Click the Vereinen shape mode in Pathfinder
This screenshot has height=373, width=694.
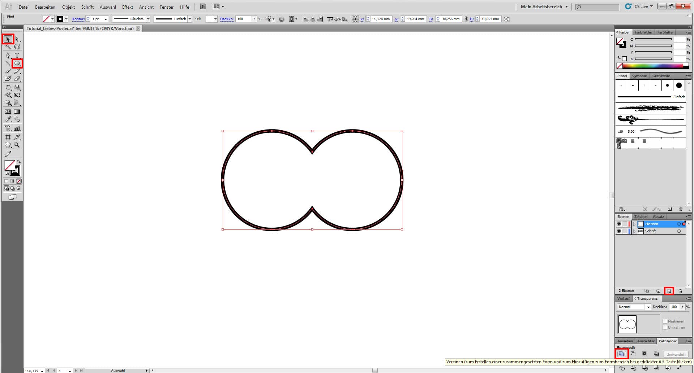point(621,354)
